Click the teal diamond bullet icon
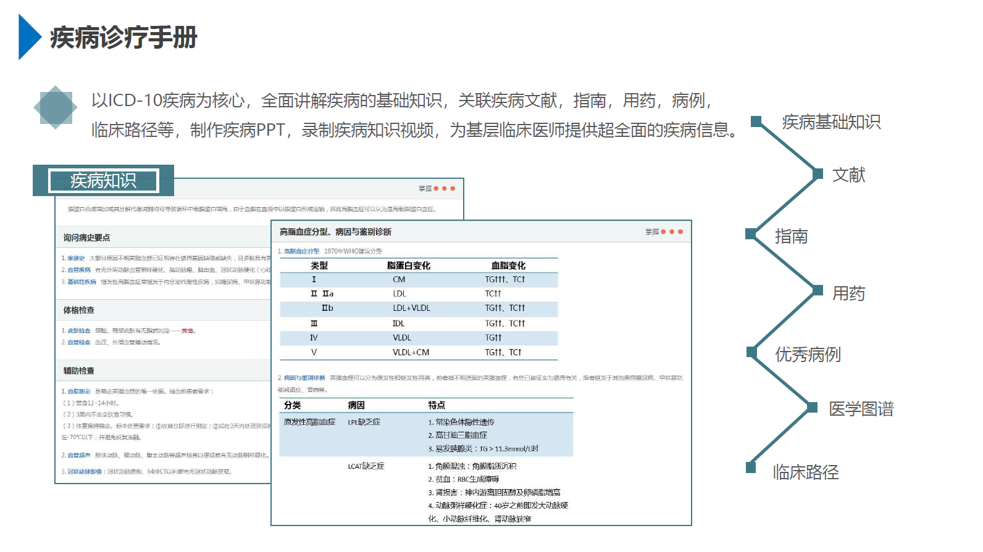This screenshot has height=552, width=983. [56, 107]
